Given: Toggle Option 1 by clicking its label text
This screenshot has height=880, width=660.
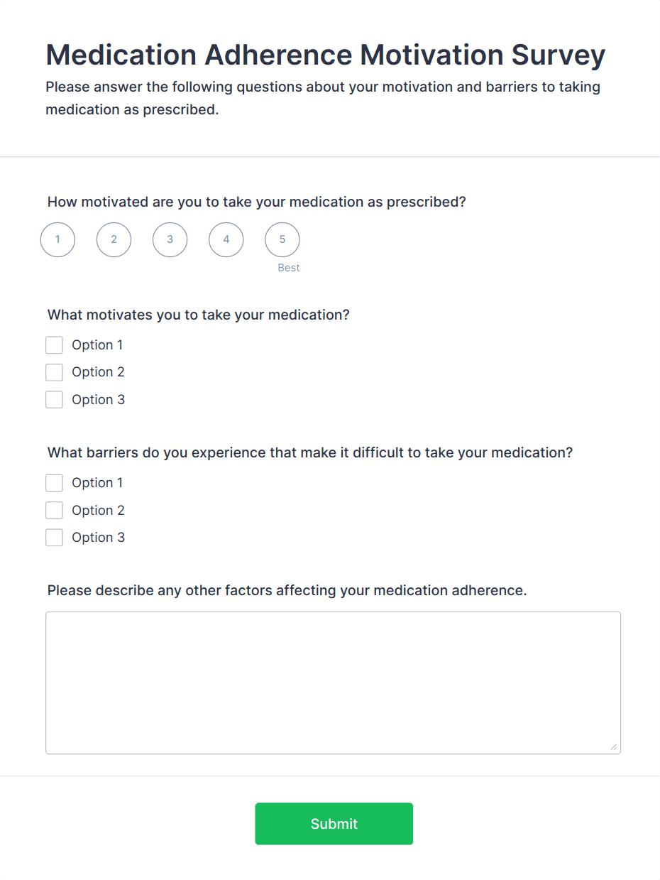Looking at the screenshot, I should coord(97,344).
